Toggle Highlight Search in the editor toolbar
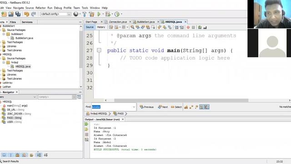 coord(148,27)
